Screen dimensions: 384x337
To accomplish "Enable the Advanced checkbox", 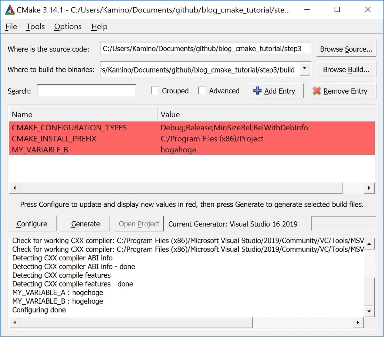I will [202, 91].
